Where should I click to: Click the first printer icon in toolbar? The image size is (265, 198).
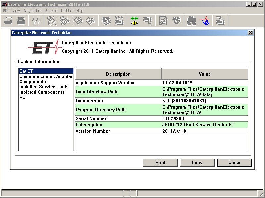(x=8, y=21)
